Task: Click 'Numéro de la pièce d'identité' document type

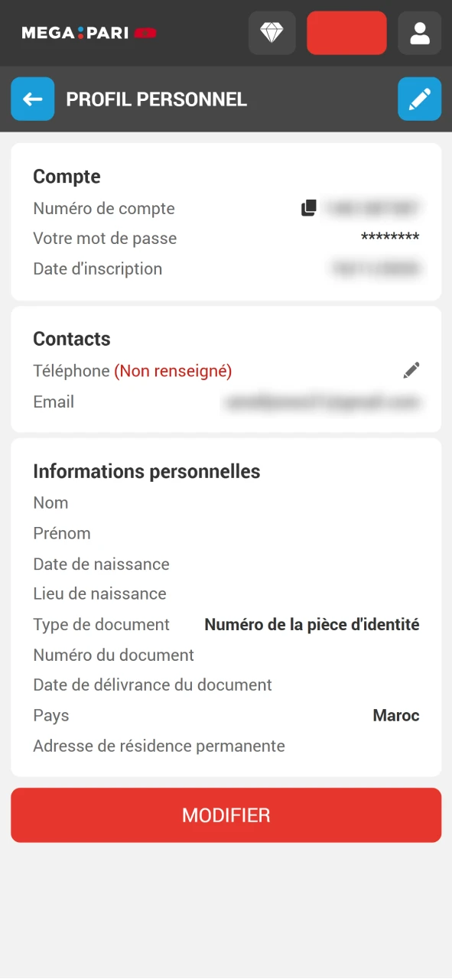Action: [x=311, y=624]
